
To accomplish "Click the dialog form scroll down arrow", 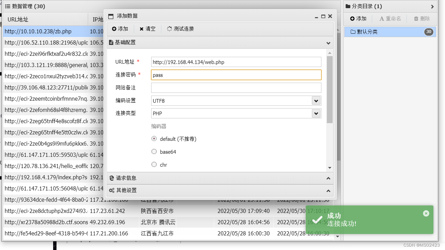I will pyautogui.click(x=330, y=168).
